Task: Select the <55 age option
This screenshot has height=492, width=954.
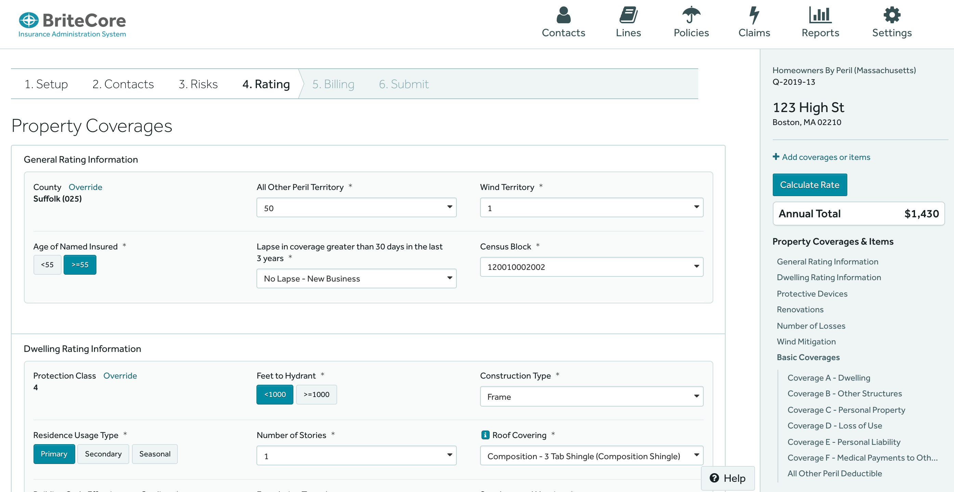Action: tap(47, 265)
